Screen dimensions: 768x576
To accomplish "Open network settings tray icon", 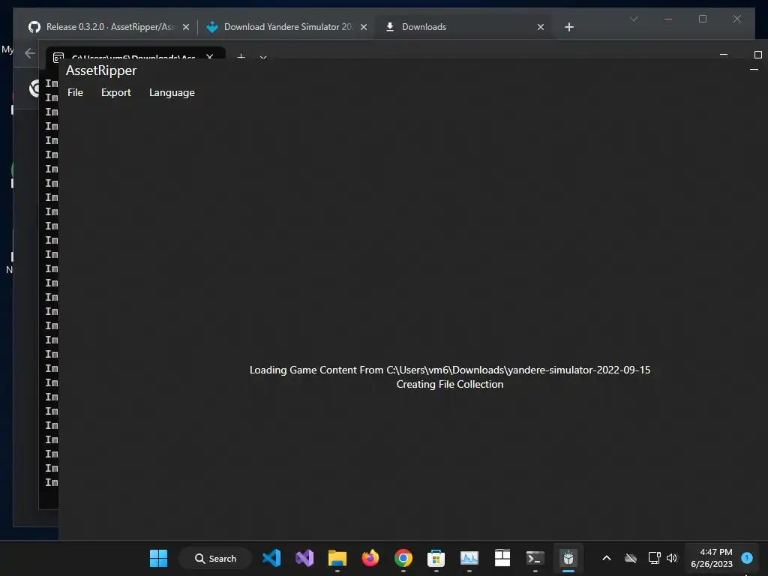I will (x=654, y=558).
